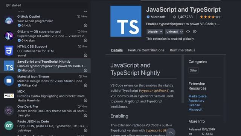
Task: Switch to the Details tab
Action: tap(117, 50)
